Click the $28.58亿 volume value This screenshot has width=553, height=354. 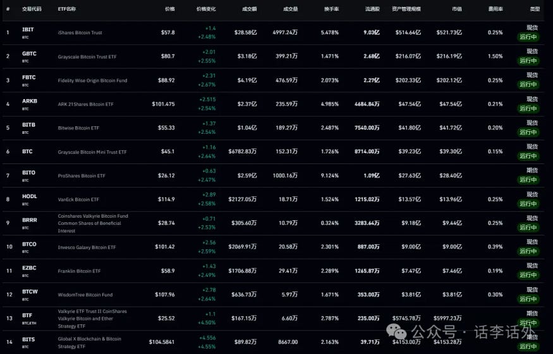click(245, 32)
